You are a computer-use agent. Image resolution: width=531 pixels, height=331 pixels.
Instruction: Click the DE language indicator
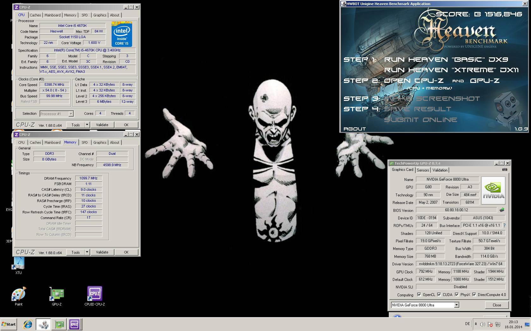coord(467,324)
